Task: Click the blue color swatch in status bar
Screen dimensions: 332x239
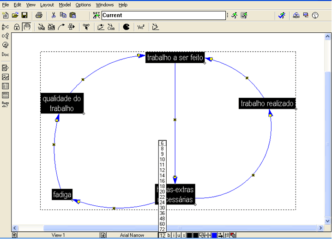Action: 214,235
